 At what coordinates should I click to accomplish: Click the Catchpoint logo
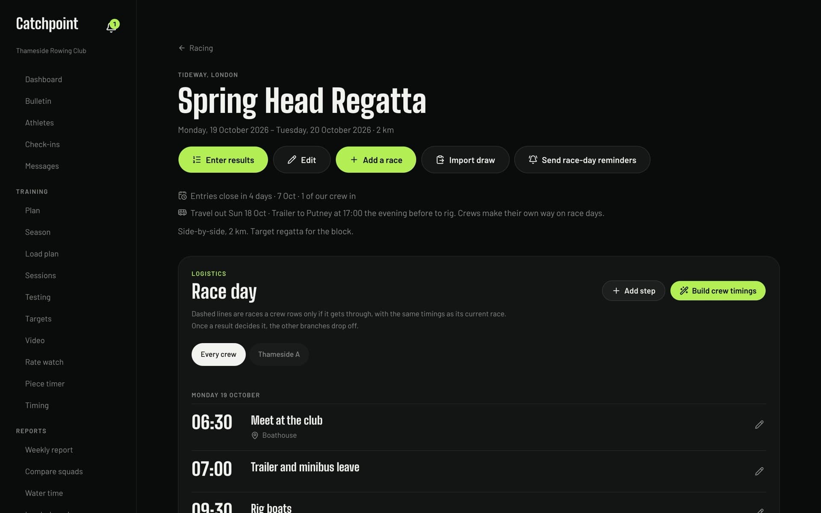(47, 24)
